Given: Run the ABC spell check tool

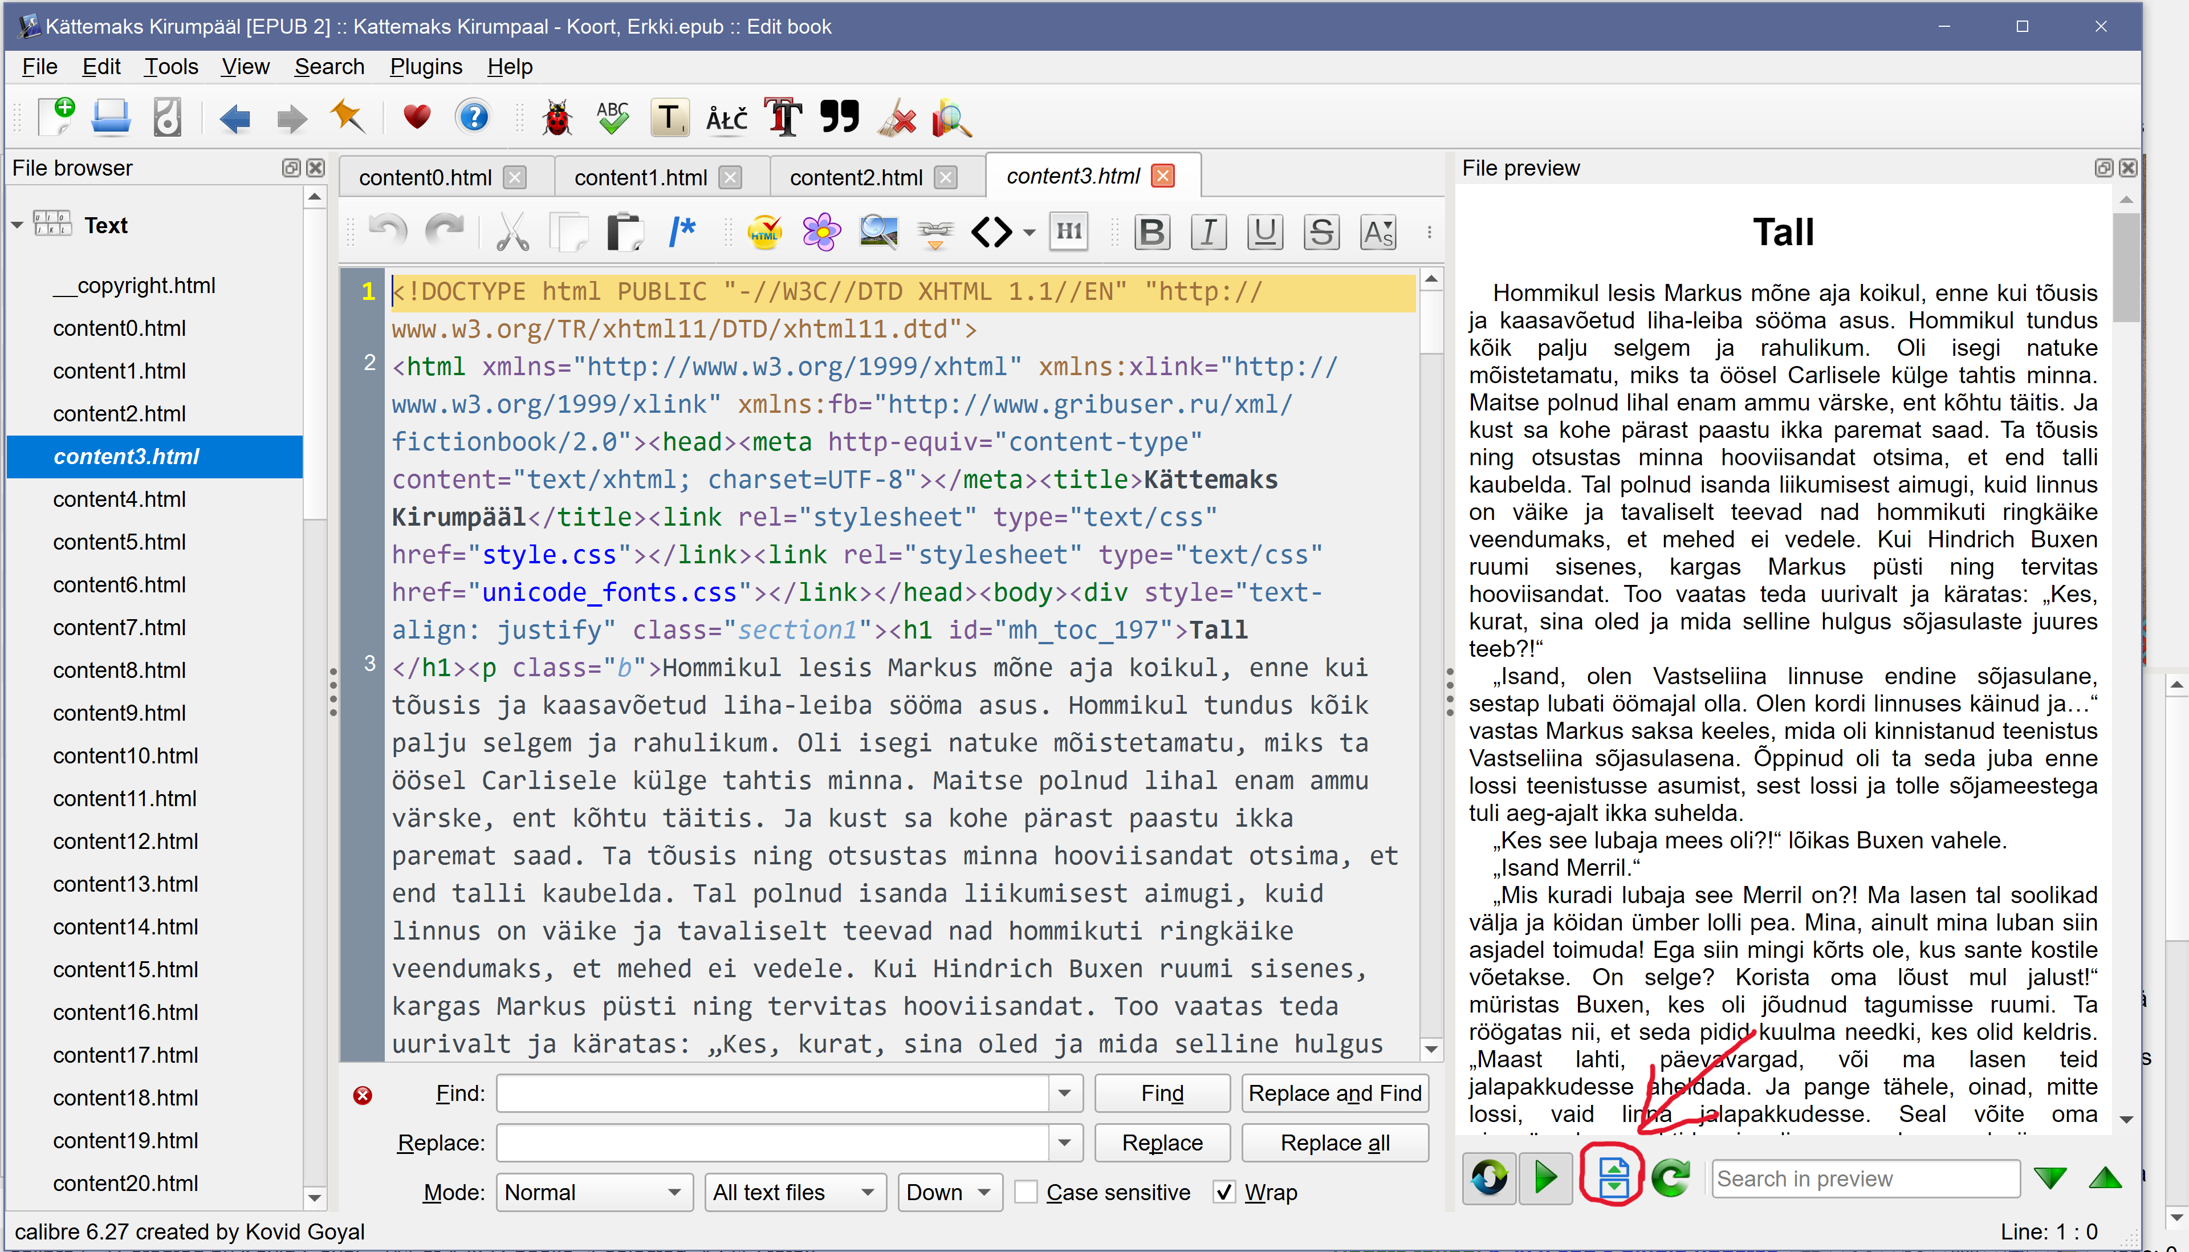Looking at the screenshot, I should point(613,118).
